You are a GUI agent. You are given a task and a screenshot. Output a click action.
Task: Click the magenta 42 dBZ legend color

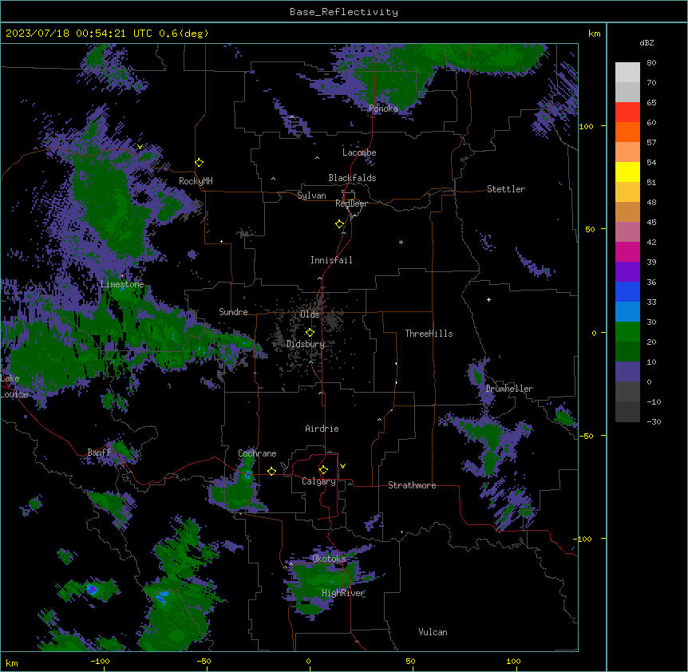[627, 251]
